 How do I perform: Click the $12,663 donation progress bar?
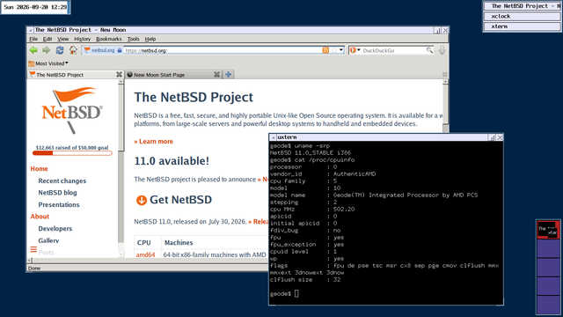(72, 153)
